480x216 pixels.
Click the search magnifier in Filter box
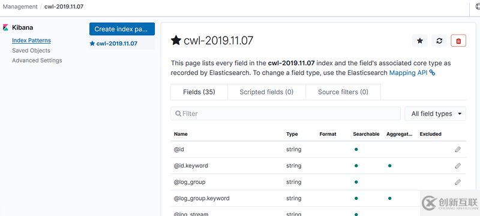pos(178,114)
